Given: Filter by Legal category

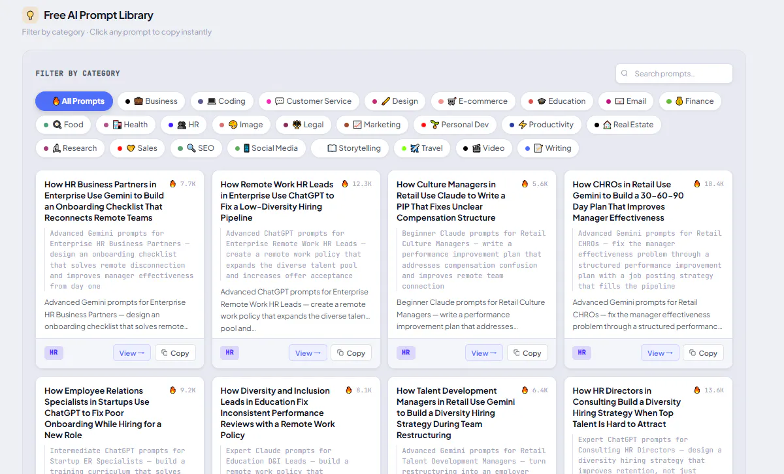Looking at the screenshot, I should point(303,125).
